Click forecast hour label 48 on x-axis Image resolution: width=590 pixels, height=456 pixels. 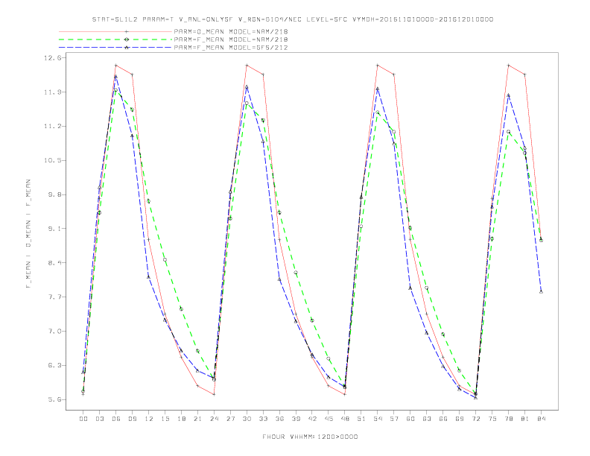point(345,419)
